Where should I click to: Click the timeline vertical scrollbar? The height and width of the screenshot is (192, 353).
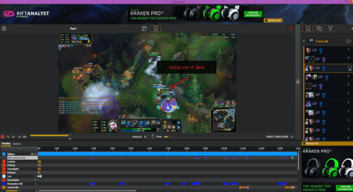298,162
